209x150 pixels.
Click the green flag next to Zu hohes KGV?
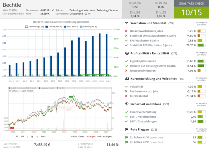tap(127, 142)
